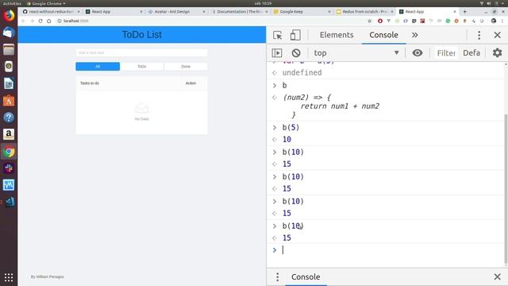This screenshot has width=508, height=286.
Task: Expand the b(5) console input row
Action: pos(275,128)
